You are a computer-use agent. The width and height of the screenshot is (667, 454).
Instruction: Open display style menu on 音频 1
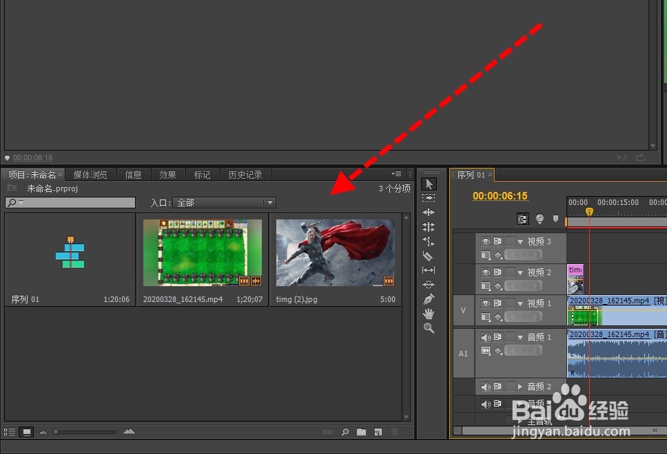pos(485,350)
